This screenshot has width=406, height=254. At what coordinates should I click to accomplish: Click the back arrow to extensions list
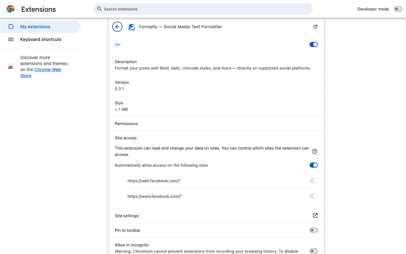[x=117, y=27]
